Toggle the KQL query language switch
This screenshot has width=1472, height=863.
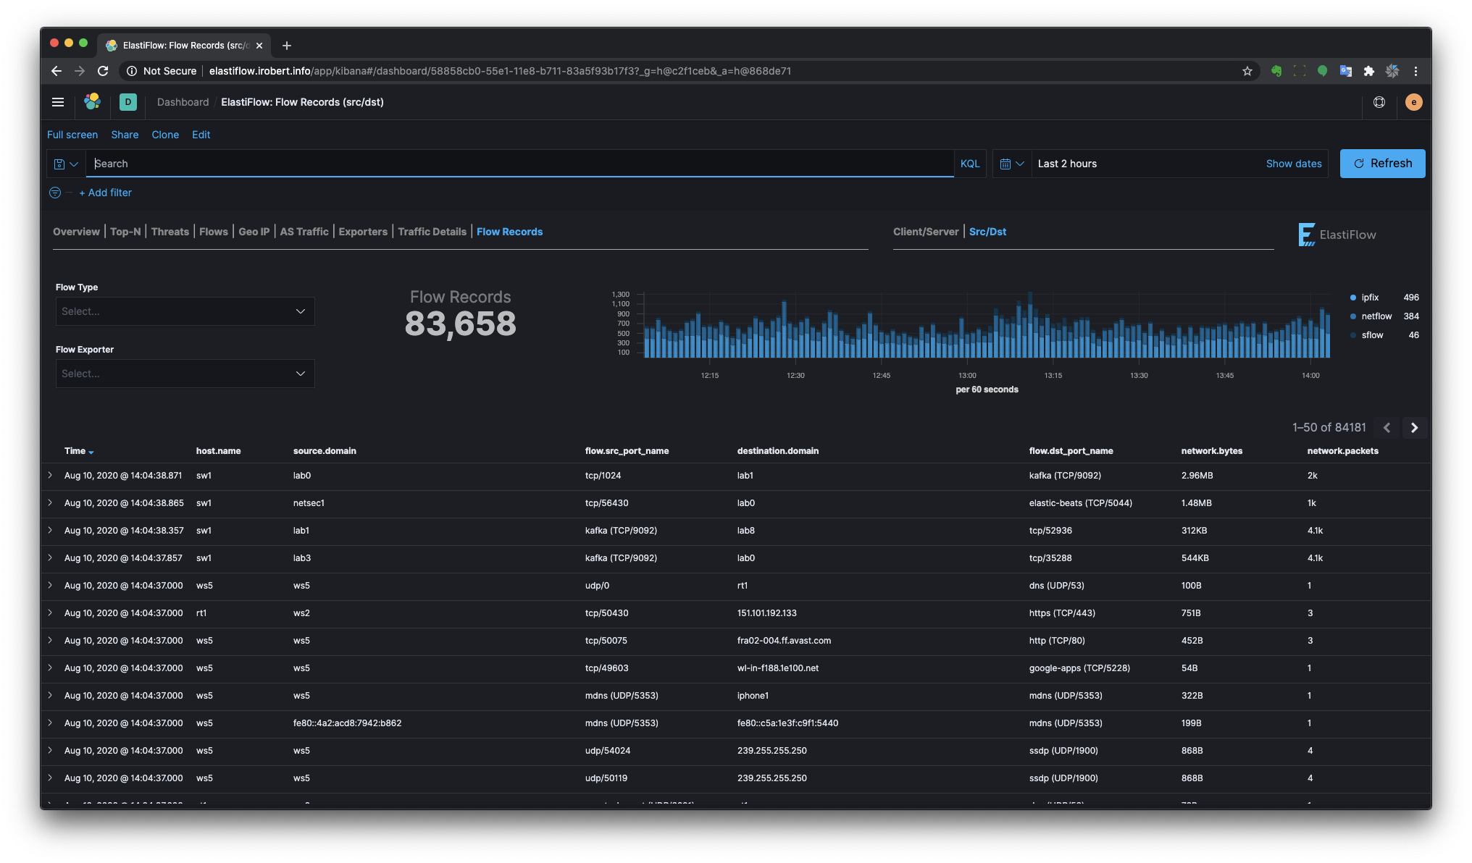[x=970, y=164]
